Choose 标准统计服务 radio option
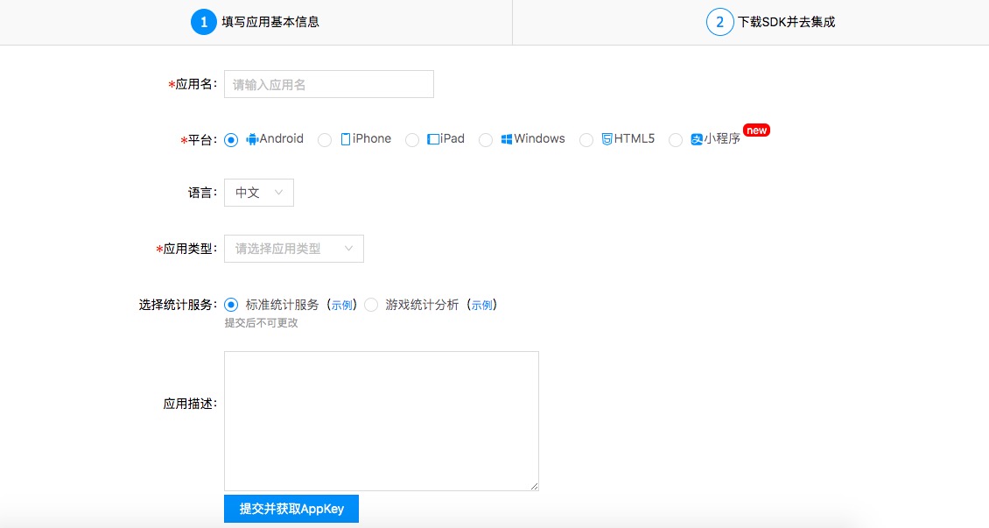 pyautogui.click(x=231, y=305)
